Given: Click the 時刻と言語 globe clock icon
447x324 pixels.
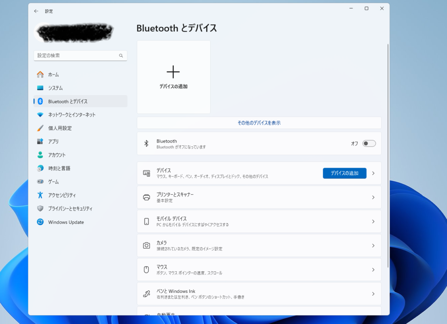Looking at the screenshot, I should [x=40, y=168].
